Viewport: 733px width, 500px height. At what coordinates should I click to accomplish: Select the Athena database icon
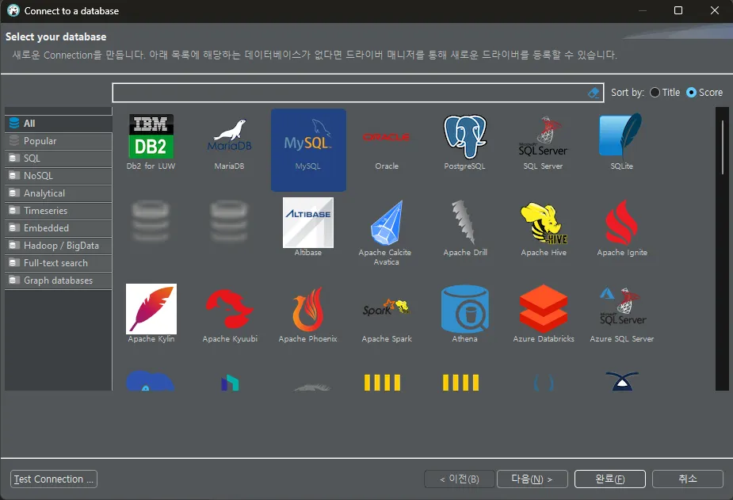464,314
